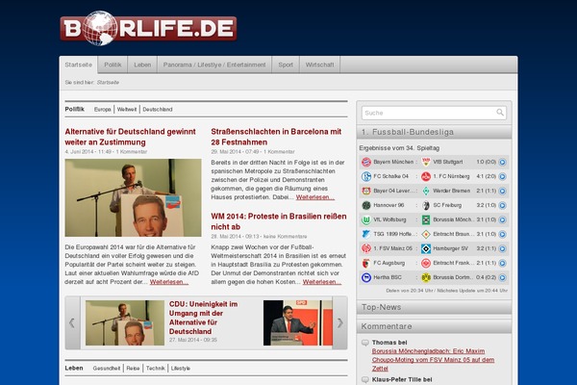Click the Politik section heading

[74, 110]
